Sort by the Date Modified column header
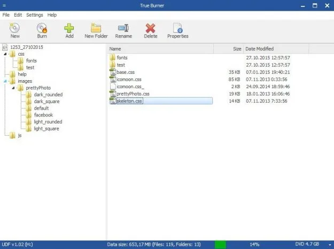 276,49
